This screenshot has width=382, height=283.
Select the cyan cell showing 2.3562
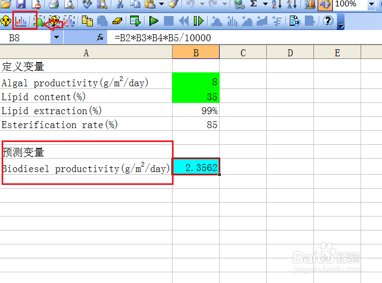(196, 166)
